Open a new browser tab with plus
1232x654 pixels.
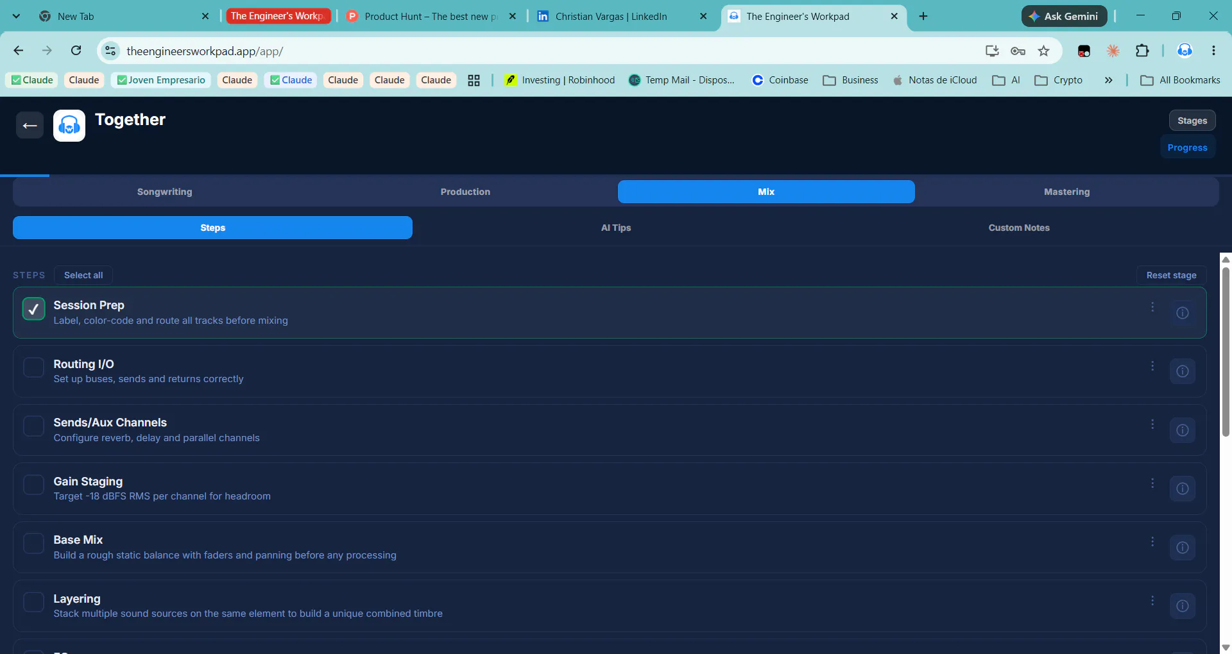coord(923,16)
